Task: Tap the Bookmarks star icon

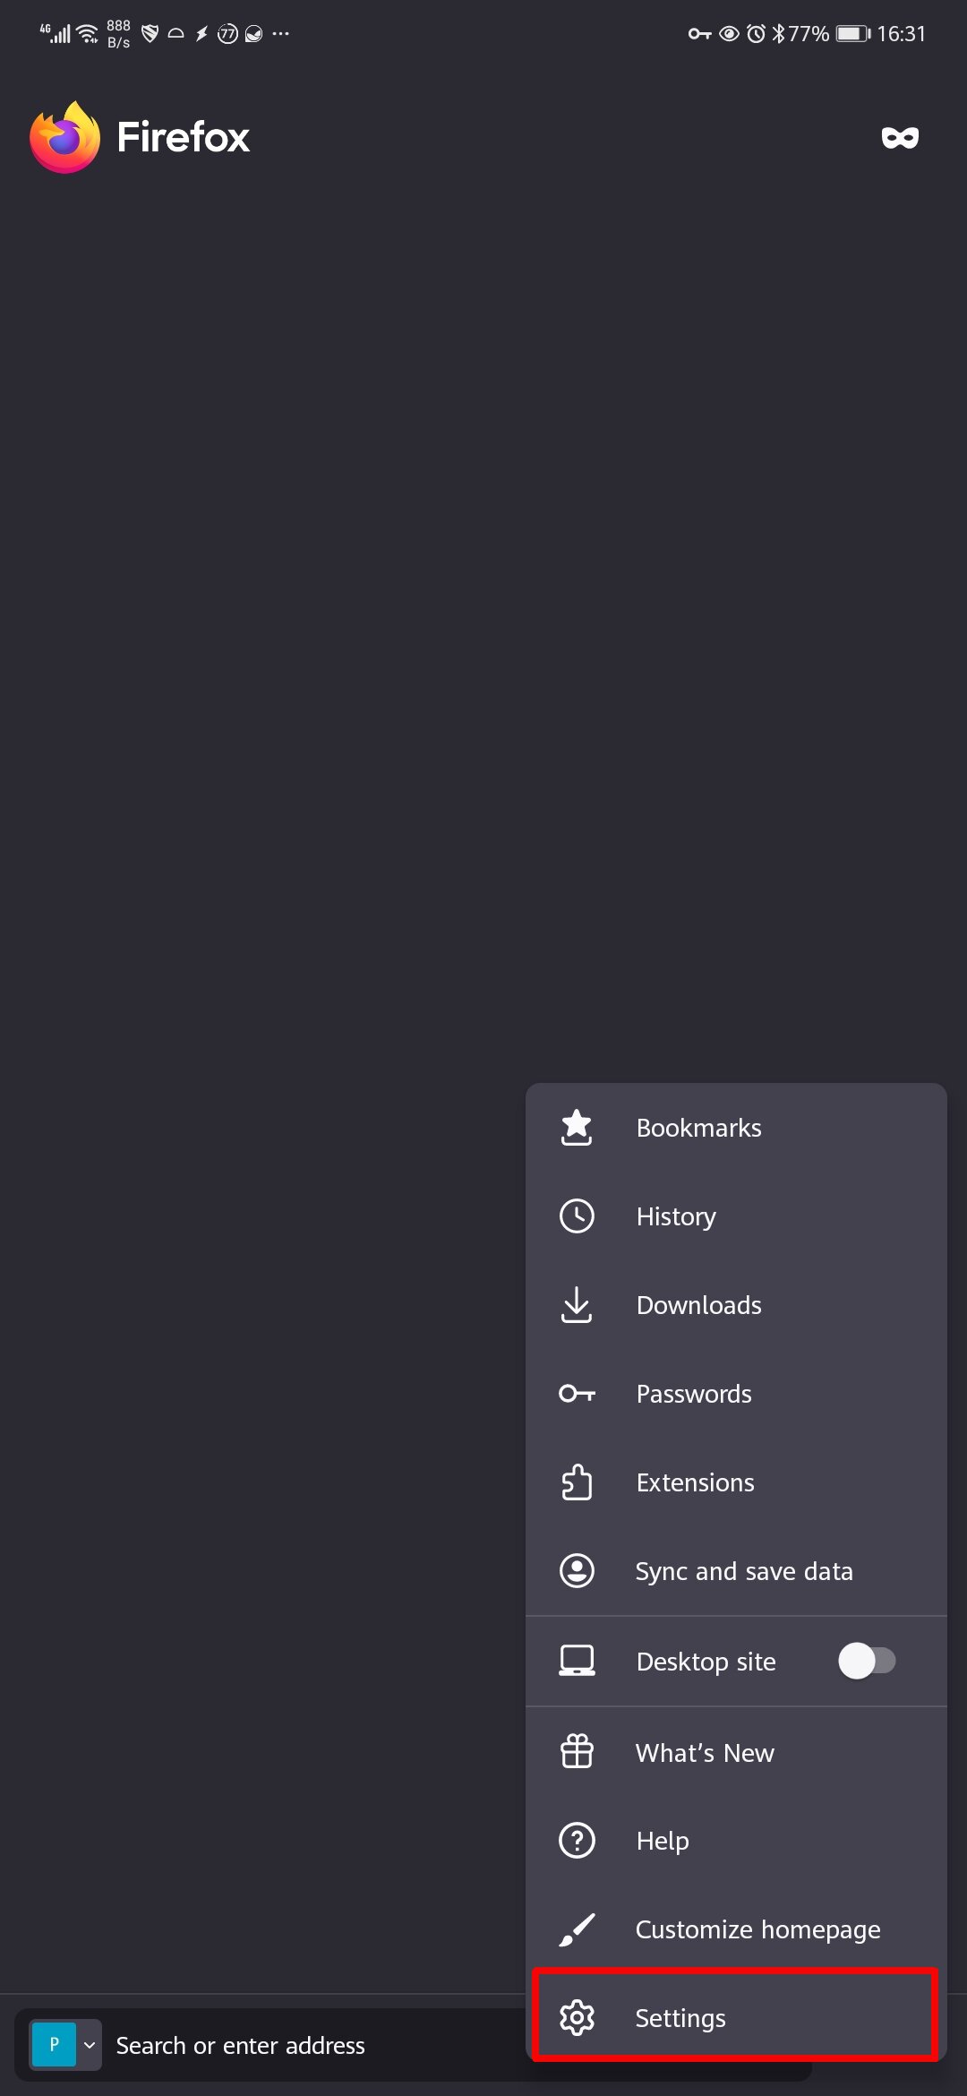Action: [x=577, y=1128]
